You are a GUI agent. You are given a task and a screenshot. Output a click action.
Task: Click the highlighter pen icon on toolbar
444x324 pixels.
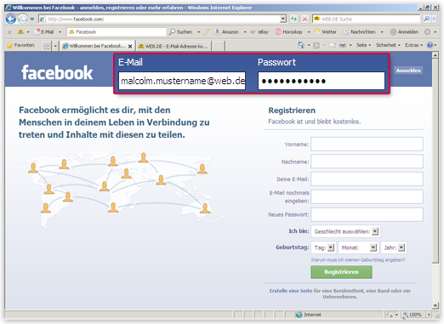tap(207, 31)
